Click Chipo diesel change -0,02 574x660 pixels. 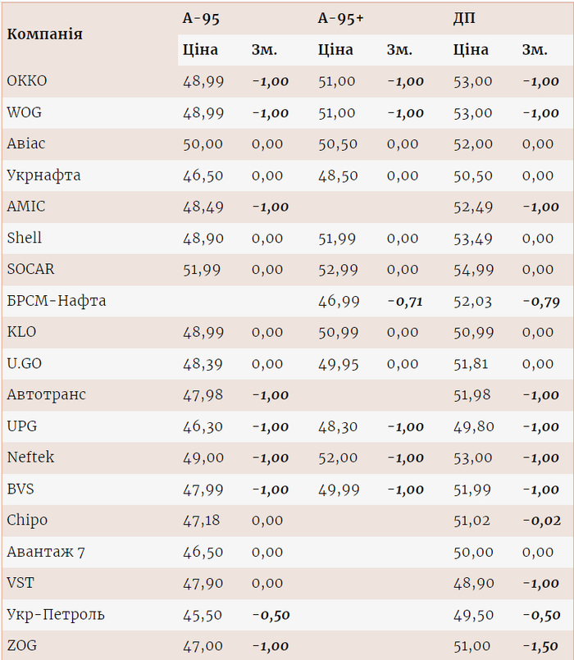click(x=541, y=521)
